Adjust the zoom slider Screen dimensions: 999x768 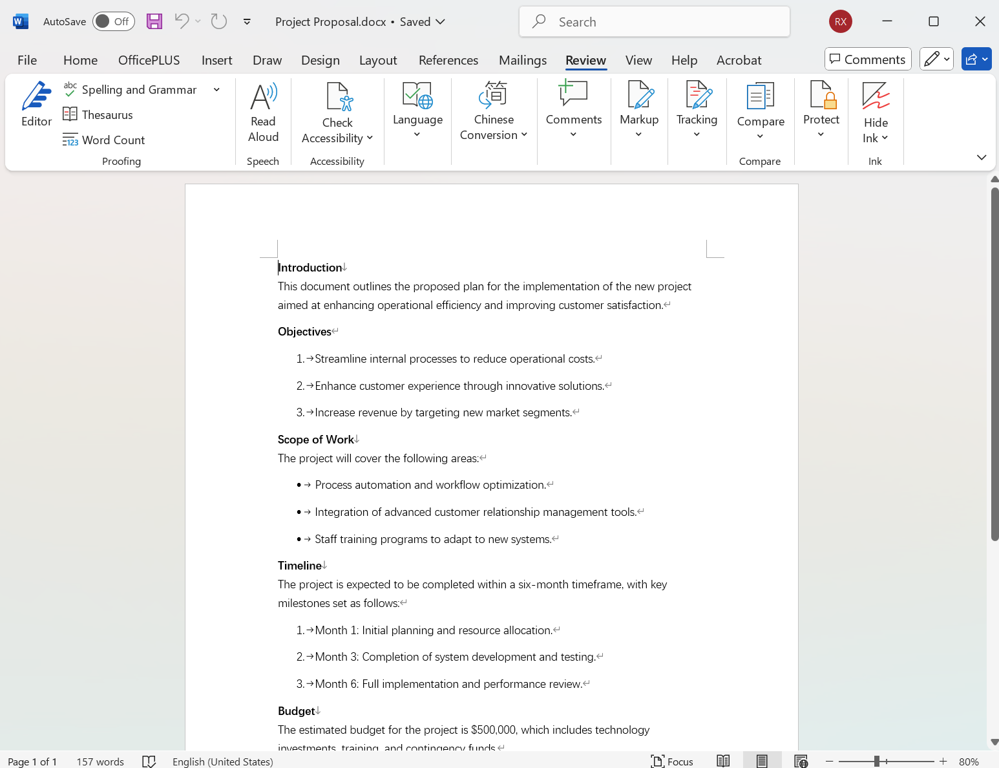(x=876, y=761)
